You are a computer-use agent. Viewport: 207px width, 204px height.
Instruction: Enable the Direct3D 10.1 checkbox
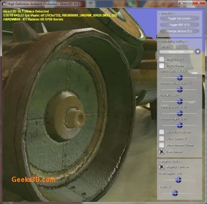click(x=161, y=59)
